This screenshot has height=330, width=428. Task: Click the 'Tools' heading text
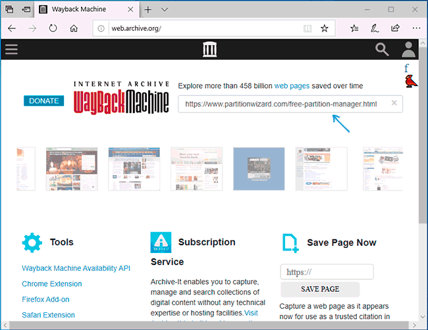click(x=62, y=242)
